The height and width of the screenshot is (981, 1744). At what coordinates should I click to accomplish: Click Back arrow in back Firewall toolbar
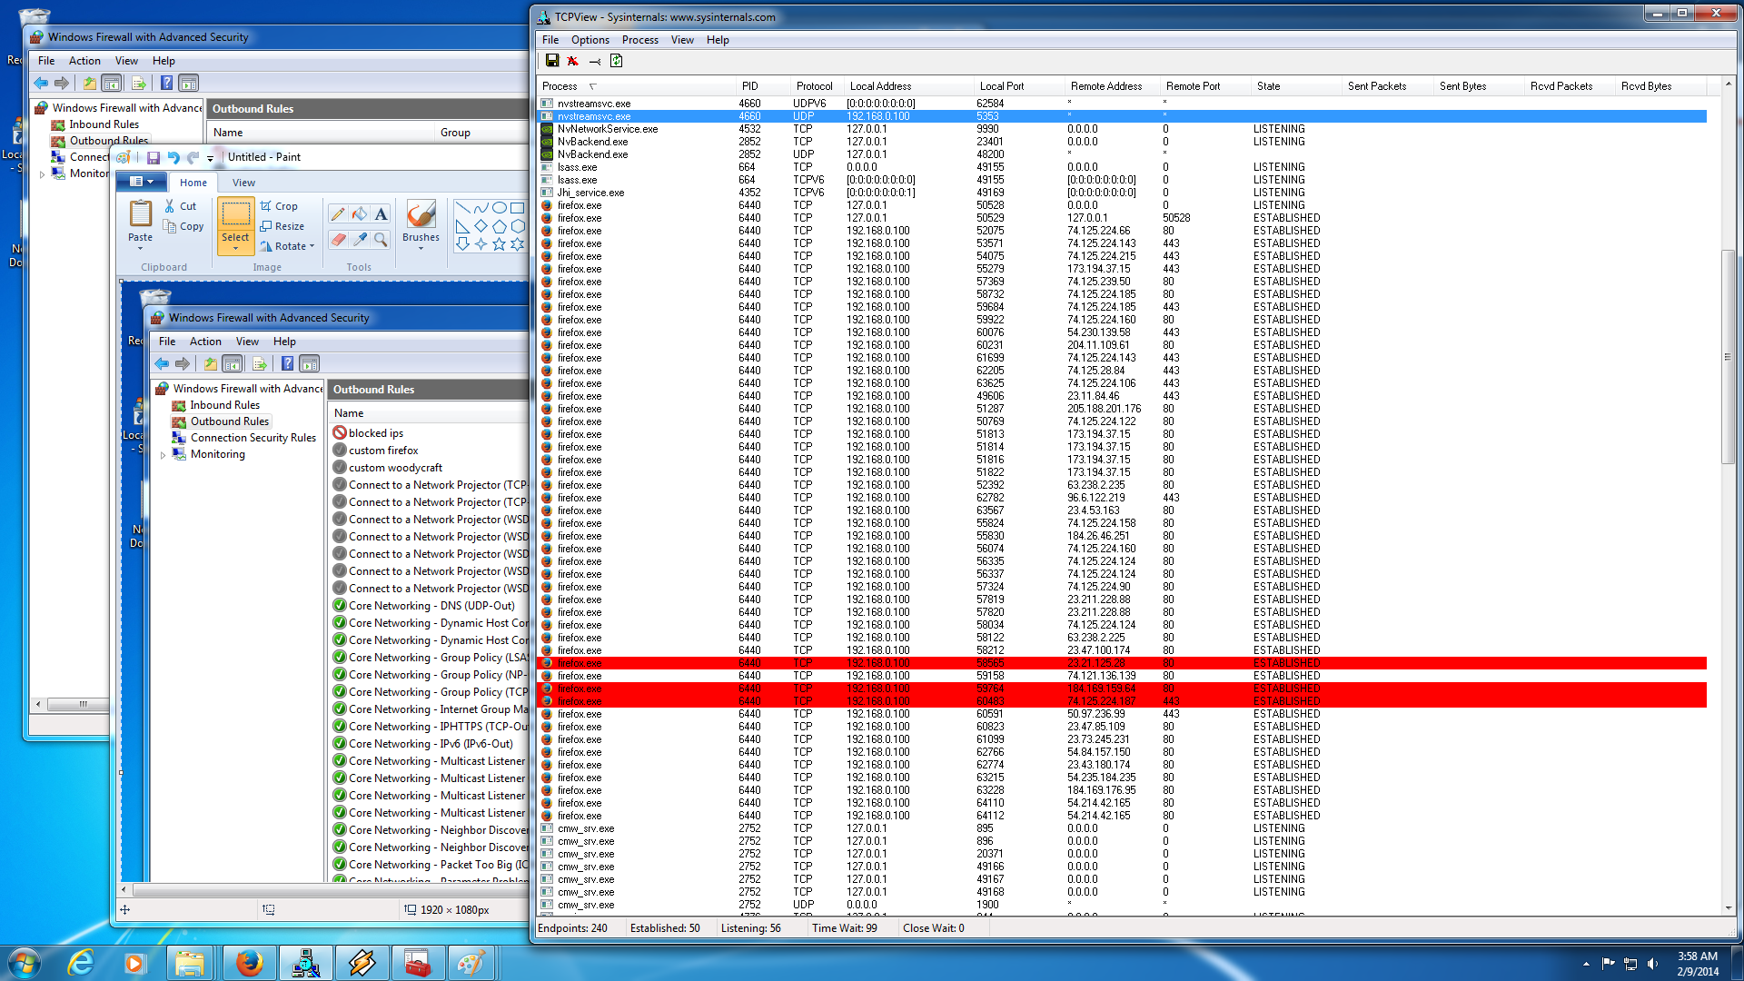click(x=41, y=84)
